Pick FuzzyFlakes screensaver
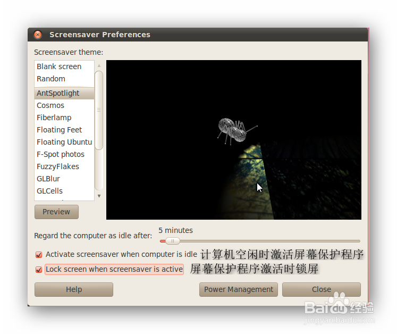Image resolution: width=397 pixels, height=334 pixels. click(x=64, y=166)
